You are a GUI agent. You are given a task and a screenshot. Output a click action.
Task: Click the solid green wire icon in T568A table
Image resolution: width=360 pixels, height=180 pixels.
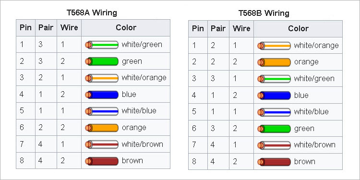[102, 61]
